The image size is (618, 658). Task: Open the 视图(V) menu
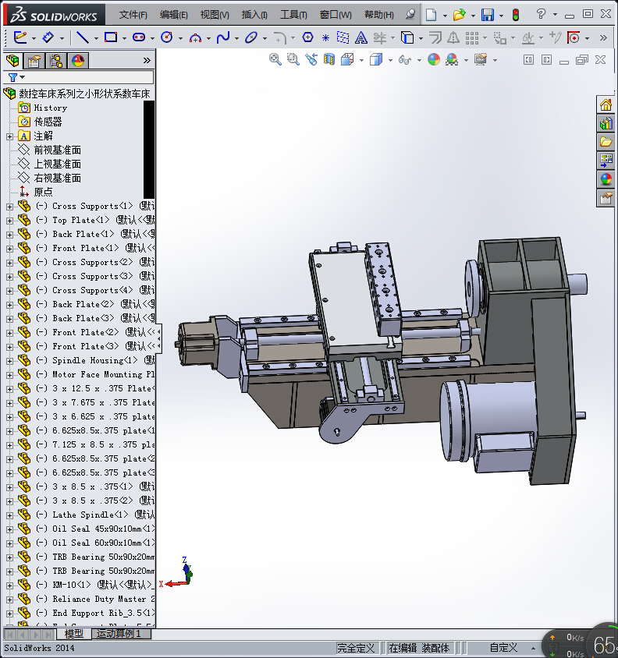pos(215,15)
